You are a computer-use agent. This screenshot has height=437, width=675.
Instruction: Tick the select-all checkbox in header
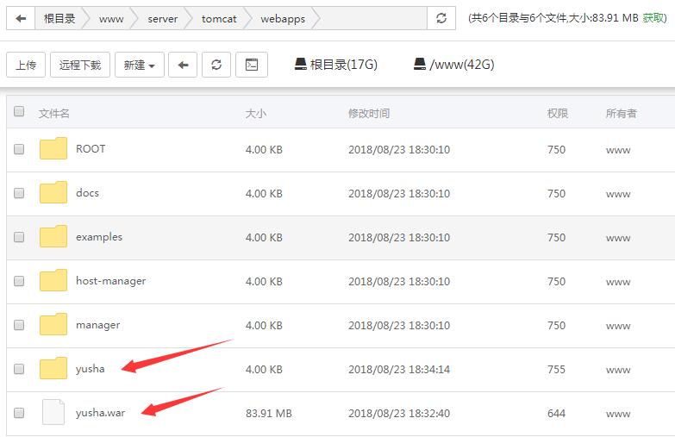click(19, 112)
